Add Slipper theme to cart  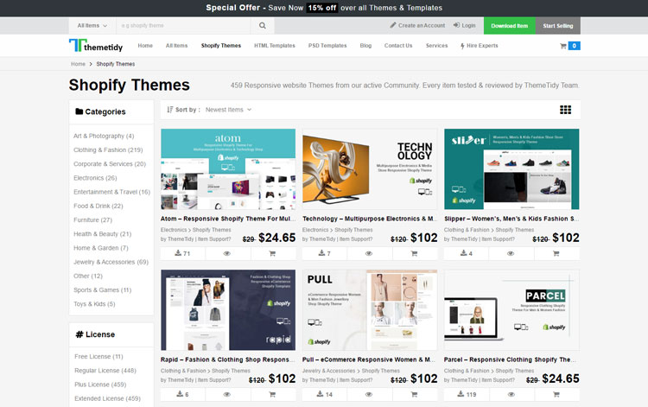pos(556,254)
